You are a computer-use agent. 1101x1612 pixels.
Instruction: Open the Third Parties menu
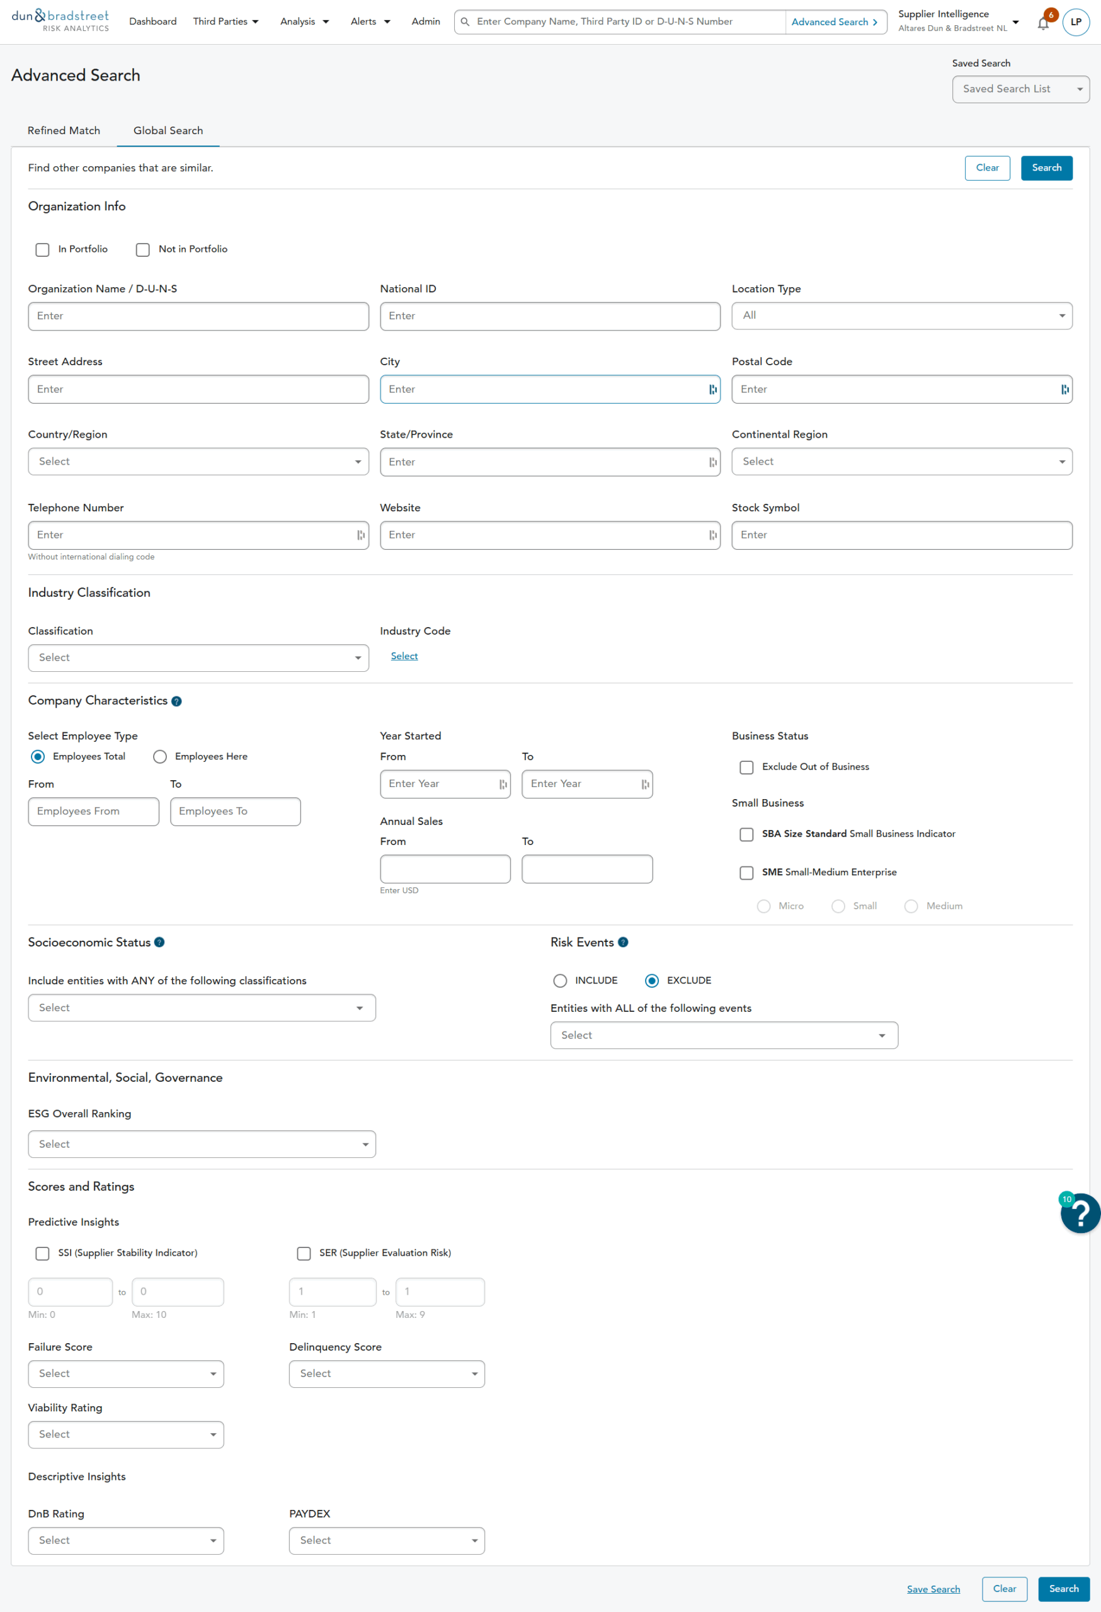click(x=225, y=21)
